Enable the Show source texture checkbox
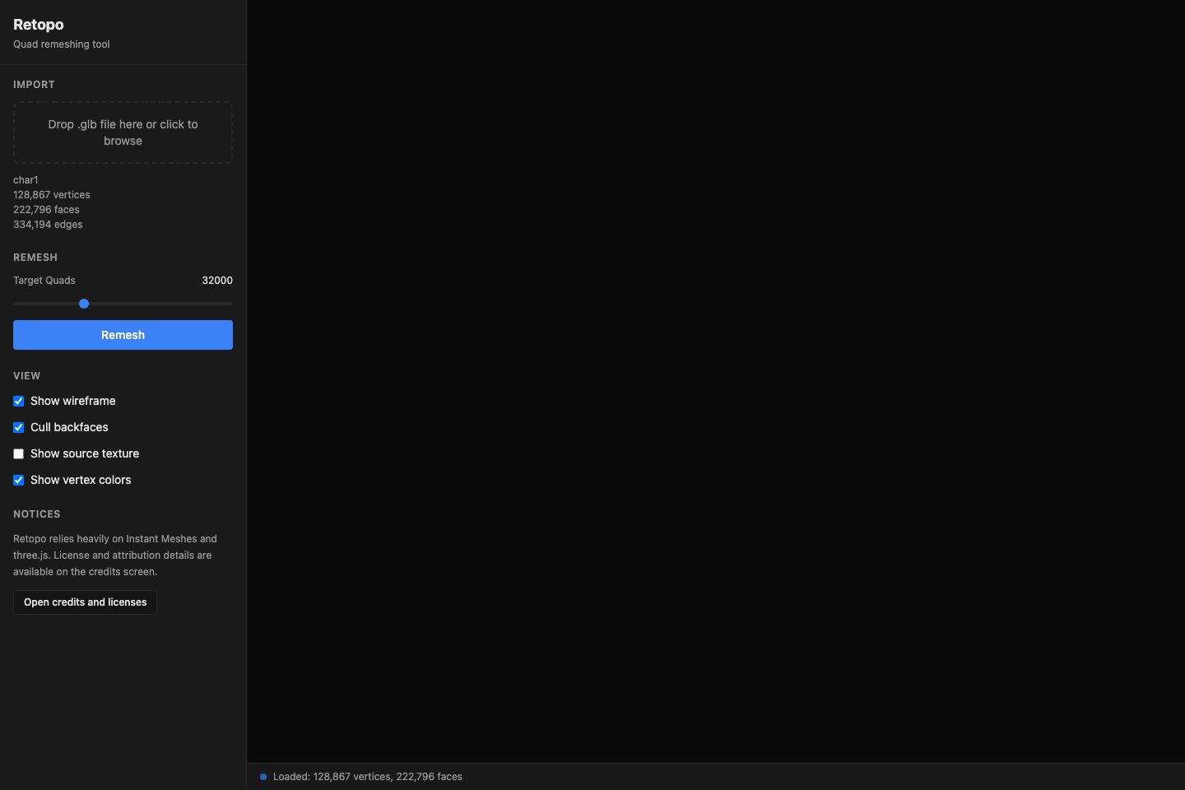The image size is (1185, 790). coord(18,454)
